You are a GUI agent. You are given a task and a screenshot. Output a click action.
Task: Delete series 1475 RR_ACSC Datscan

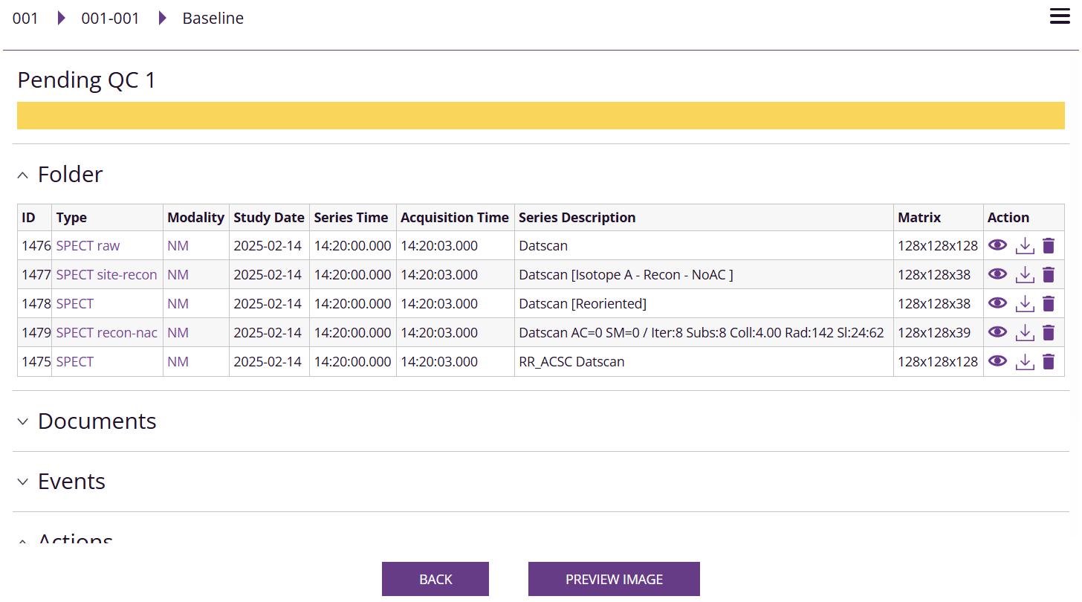tap(1049, 361)
